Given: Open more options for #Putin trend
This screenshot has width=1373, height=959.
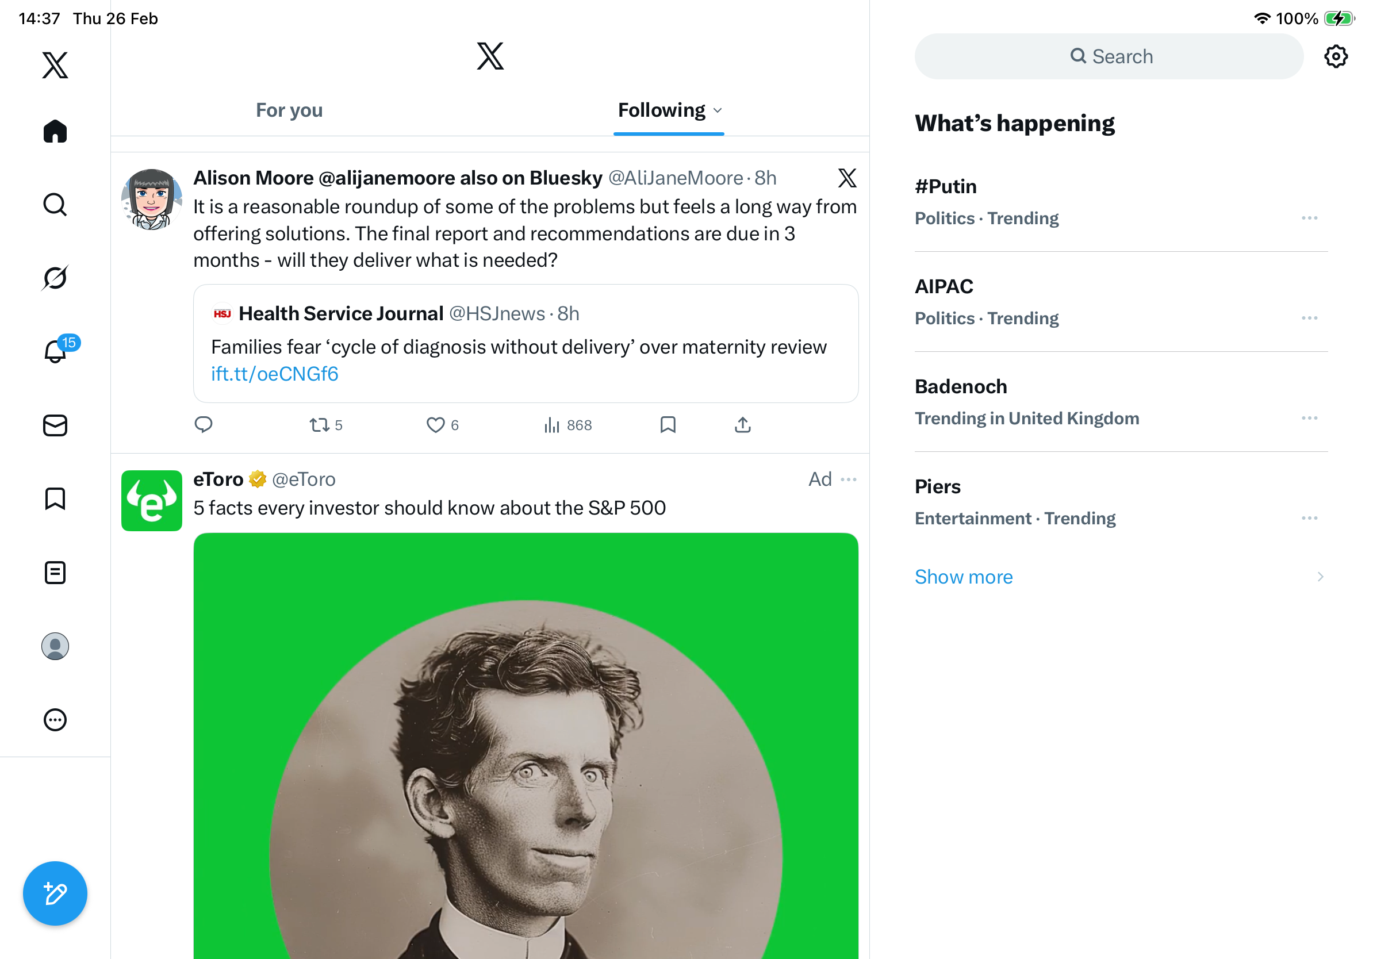Looking at the screenshot, I should (1309, 218).
